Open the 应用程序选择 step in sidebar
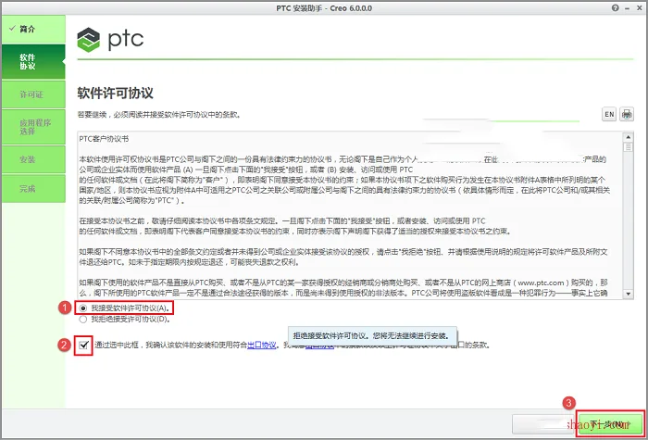Image resolution: width=648 pixels, height=440 pixels. (33, 127)
